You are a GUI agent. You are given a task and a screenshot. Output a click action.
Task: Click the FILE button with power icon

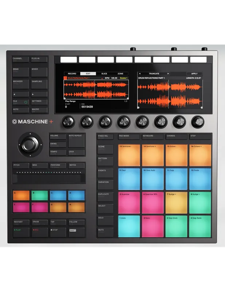click(20, 102)
